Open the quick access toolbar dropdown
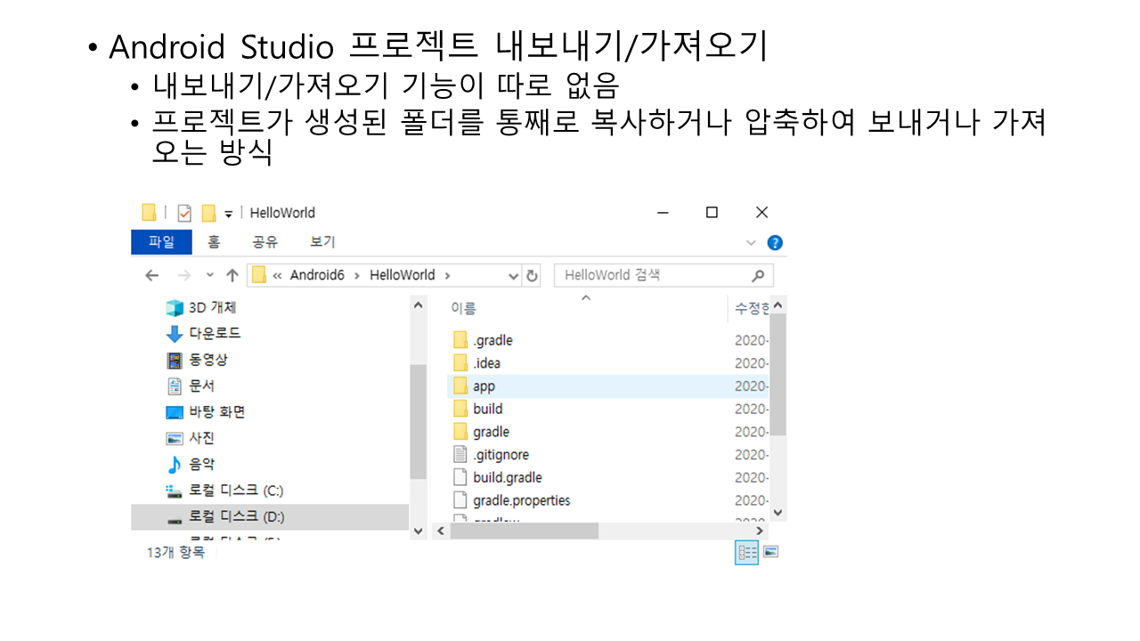Screen dimensions: 1140x641 [229, 214]
